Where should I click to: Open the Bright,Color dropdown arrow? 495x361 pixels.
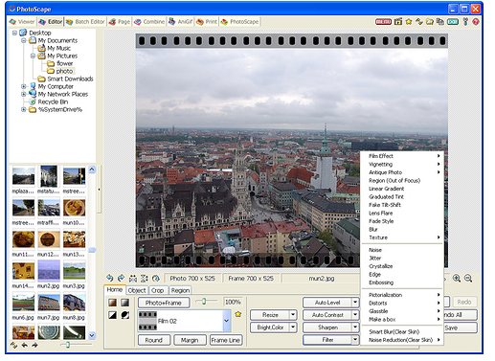[293, 327]
